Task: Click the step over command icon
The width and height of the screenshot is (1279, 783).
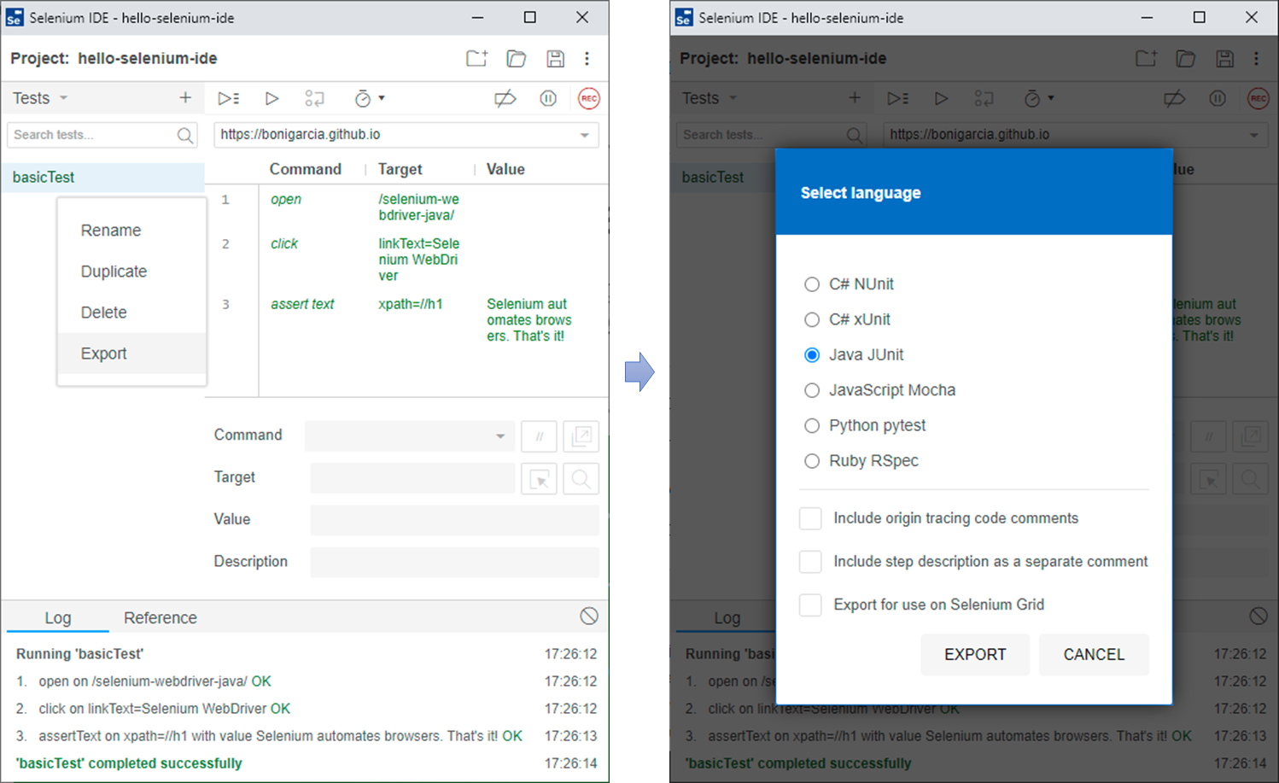Action: [x=314, y=99]
